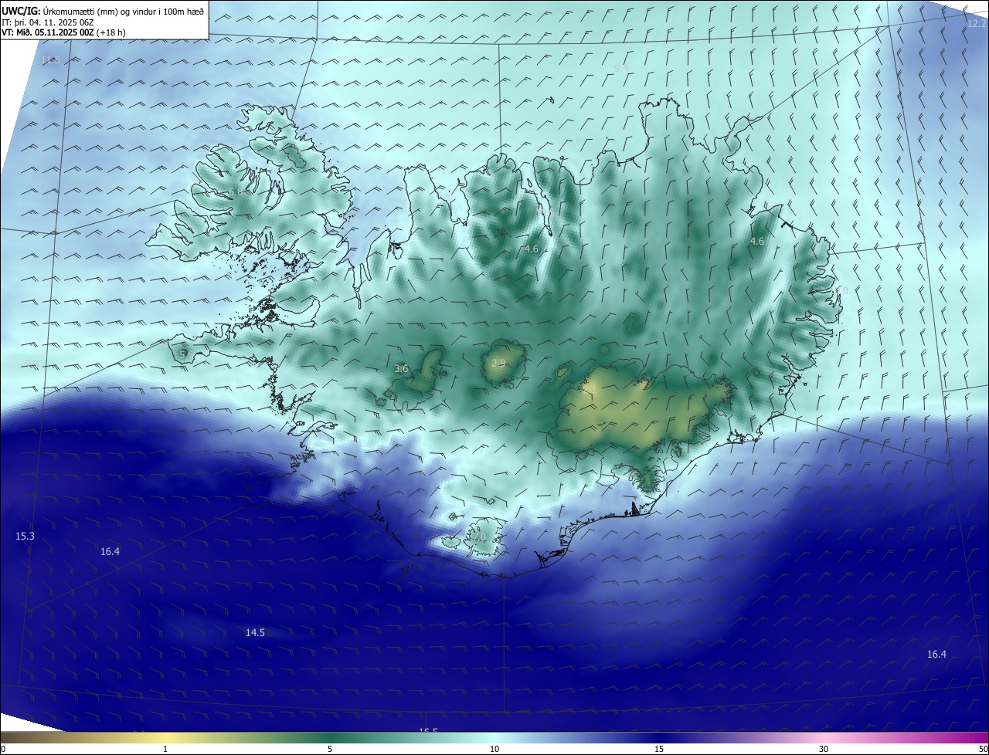Click the 11.8 map value

50,60
